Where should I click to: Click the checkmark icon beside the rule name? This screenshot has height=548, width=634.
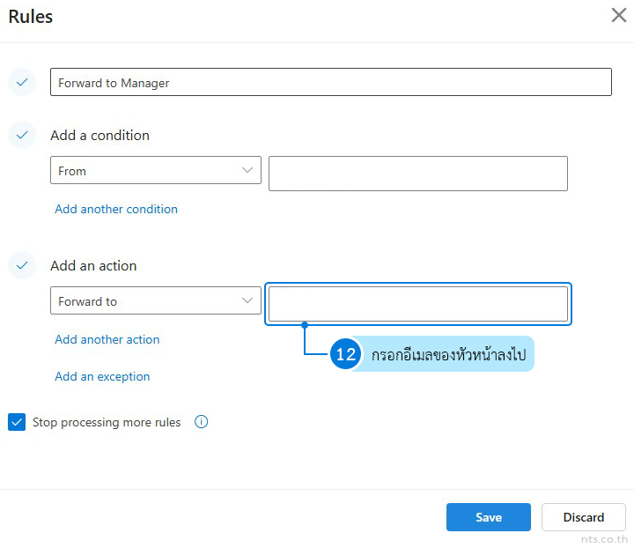coord(22,82)
